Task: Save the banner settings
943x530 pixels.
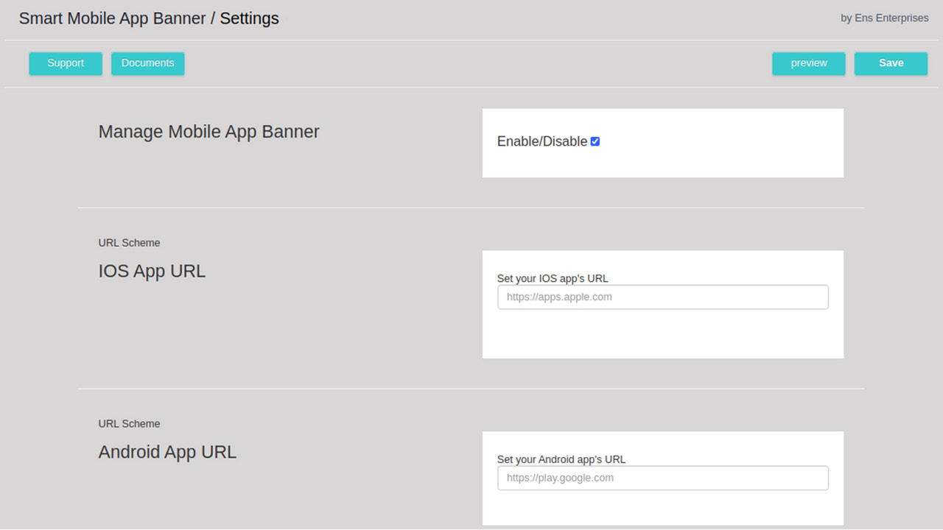Action: [891, 63]
